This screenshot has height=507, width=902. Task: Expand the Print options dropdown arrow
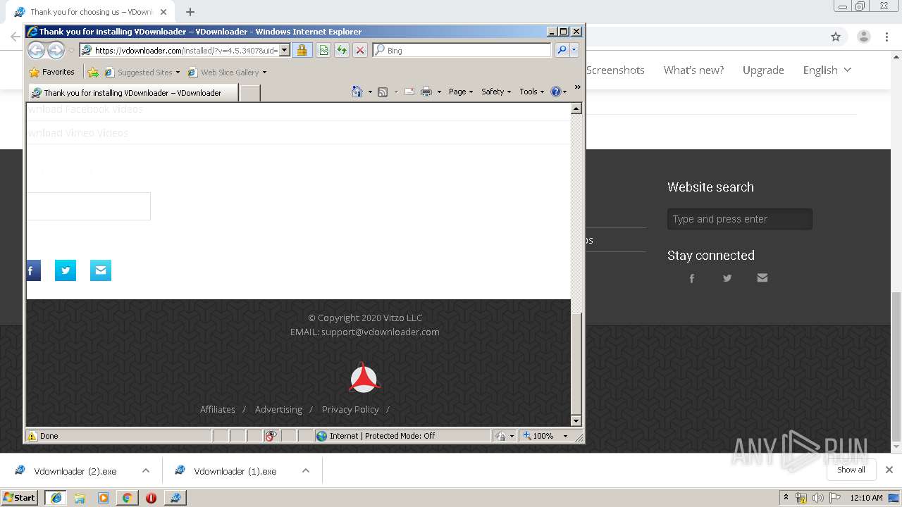(x=439, y=92)
